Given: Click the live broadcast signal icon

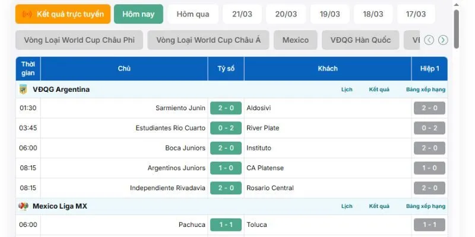Looking at the screenshot, I should click(x=27, y=14).
